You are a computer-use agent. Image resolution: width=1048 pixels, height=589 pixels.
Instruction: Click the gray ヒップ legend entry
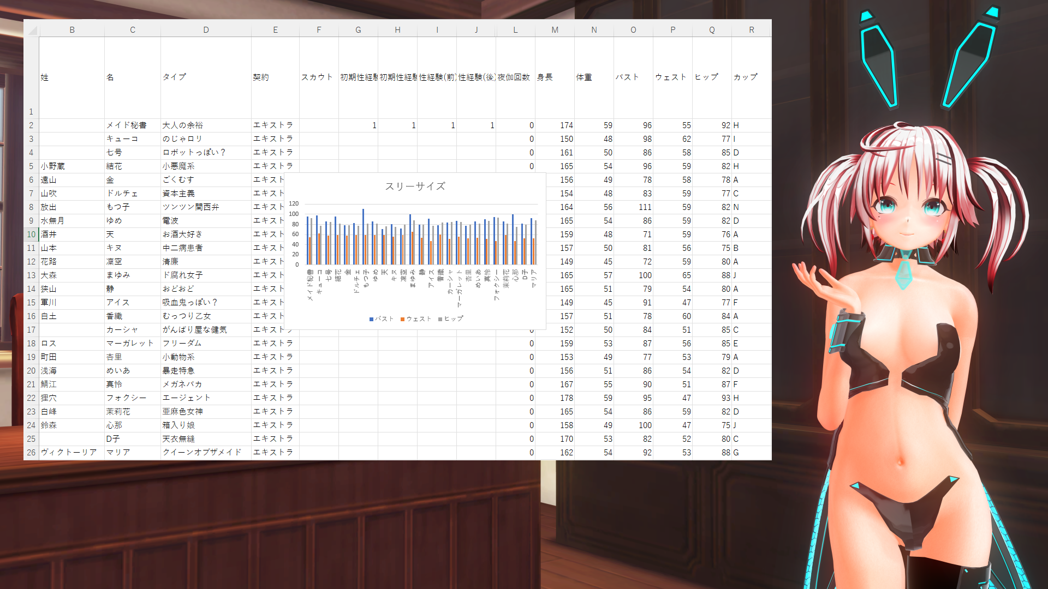coord(451,319)
